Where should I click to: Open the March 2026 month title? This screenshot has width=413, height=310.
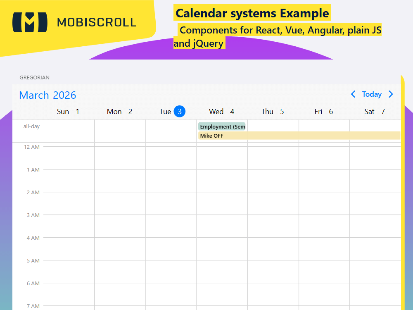[x=47, y=95]
